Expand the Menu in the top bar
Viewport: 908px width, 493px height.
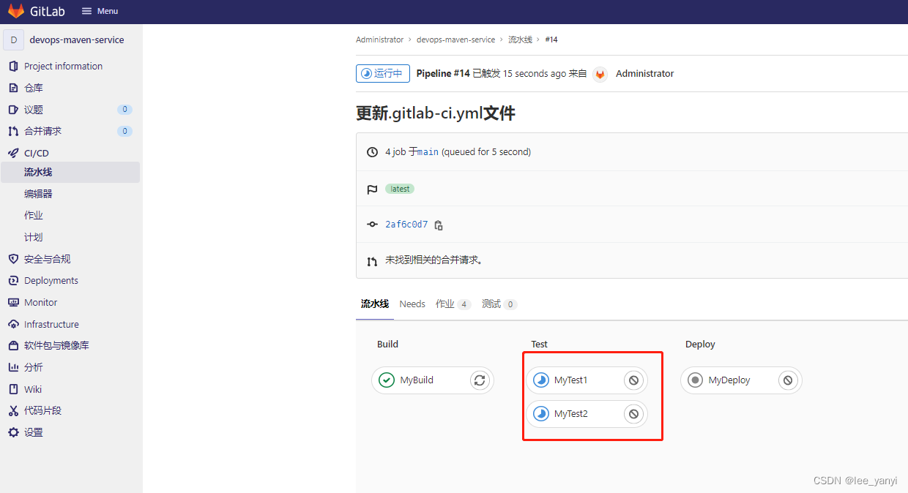coord(100,11)
